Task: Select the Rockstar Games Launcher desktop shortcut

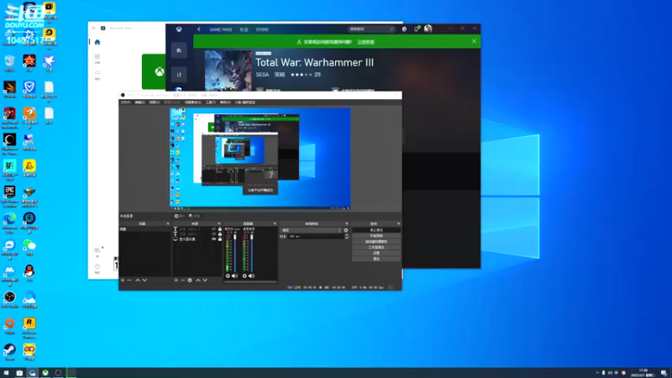Action: 29,327
